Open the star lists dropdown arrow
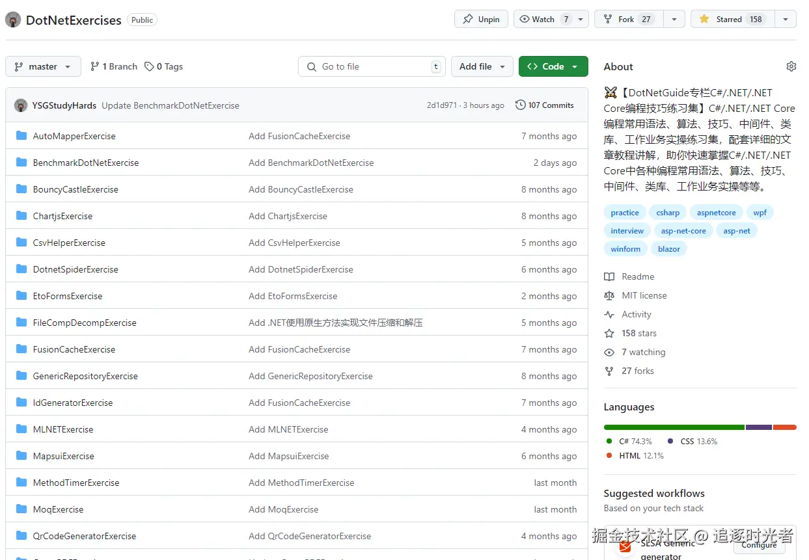The height and width of the screenshot is (560, 809). pyautogui.click(x=786, y=19)
